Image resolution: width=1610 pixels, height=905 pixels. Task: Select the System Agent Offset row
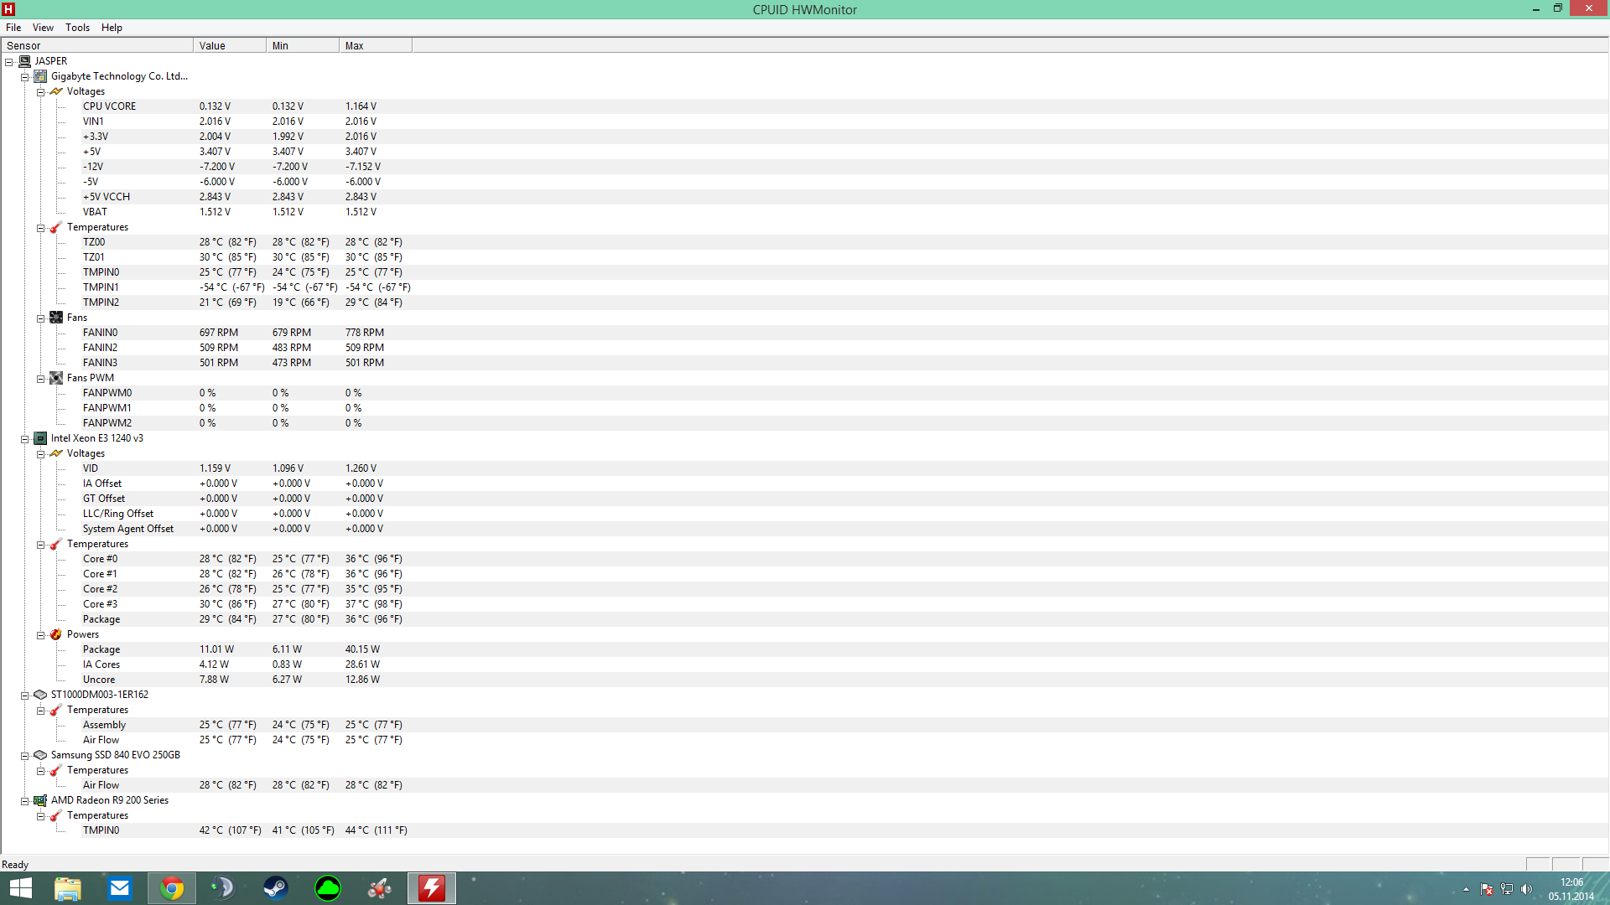804,529
